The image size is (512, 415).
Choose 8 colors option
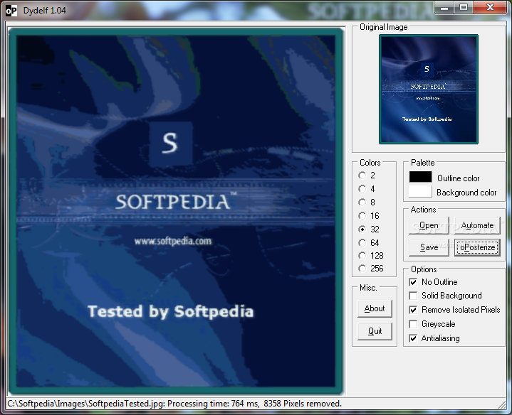point(362,203)
